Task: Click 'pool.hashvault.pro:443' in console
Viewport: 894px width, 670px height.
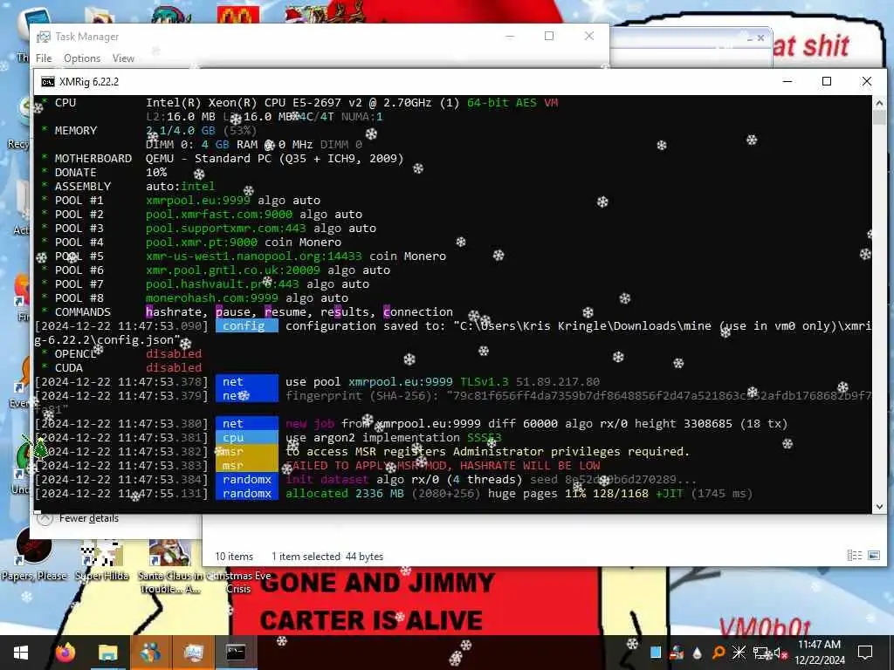Action: point(223,284)
